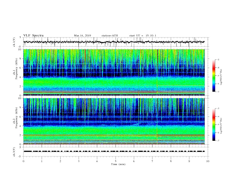Click the "1" tick on the Time axis
Screen dimensions: 234x181
pos(42,161)
